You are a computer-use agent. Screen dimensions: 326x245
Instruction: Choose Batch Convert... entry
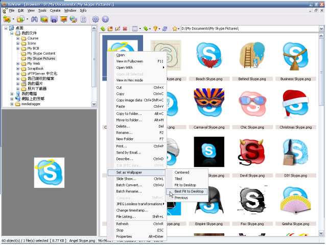click(137, 185)
